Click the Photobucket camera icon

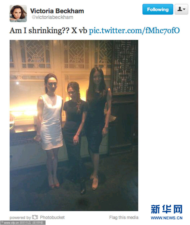click(x=35, y=217)
